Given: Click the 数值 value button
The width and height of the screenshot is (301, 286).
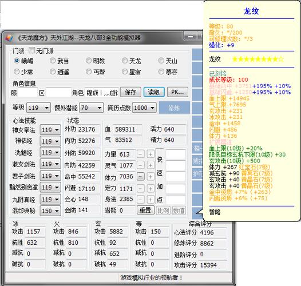Looking at the screenshot, I should click(179, 210).
